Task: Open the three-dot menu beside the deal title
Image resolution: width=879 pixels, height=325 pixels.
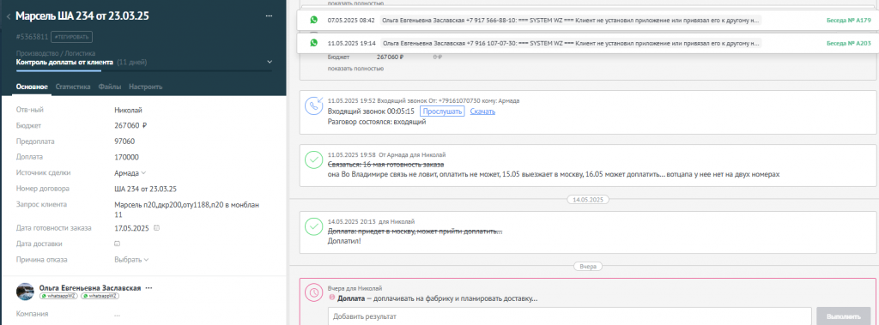Action: (x=269, y=16)
